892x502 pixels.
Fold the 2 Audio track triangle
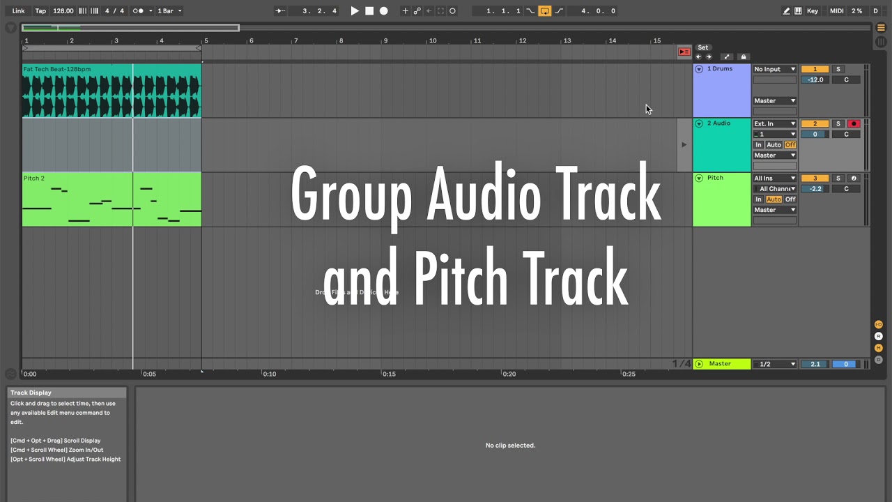click(x=699, y=123)
